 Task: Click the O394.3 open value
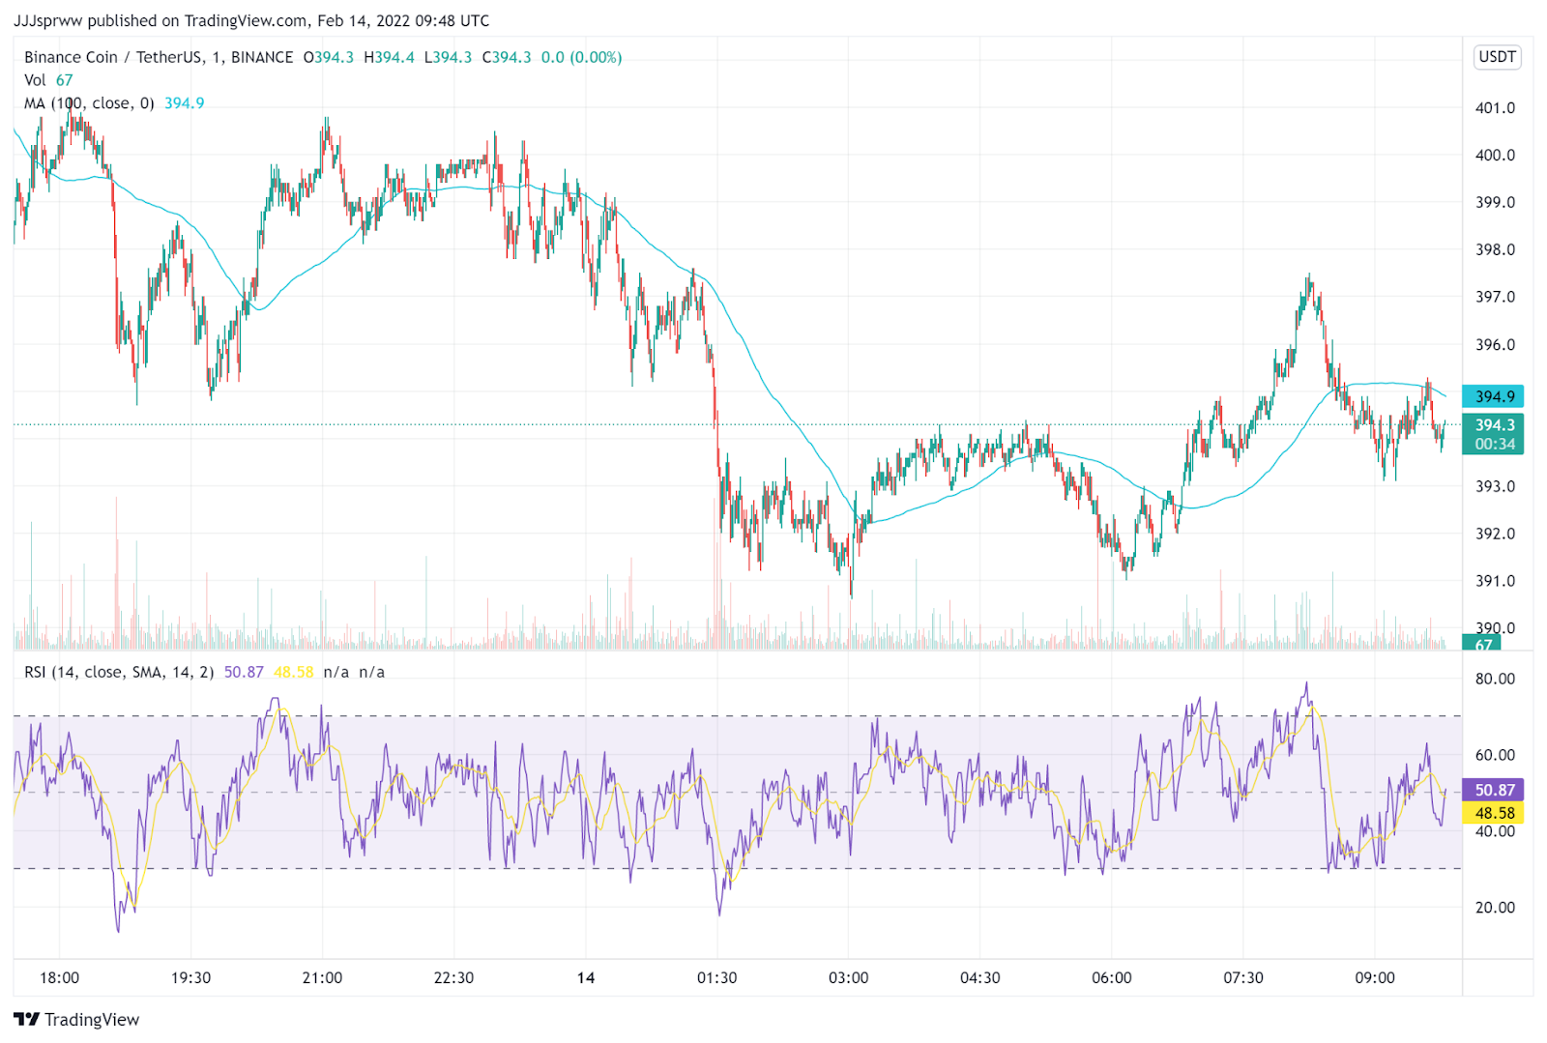click(329, 57)
